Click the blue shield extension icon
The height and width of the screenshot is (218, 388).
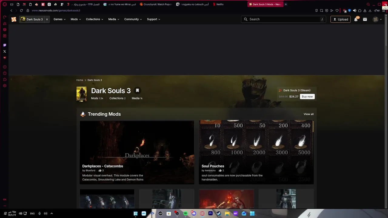(349, 11)
